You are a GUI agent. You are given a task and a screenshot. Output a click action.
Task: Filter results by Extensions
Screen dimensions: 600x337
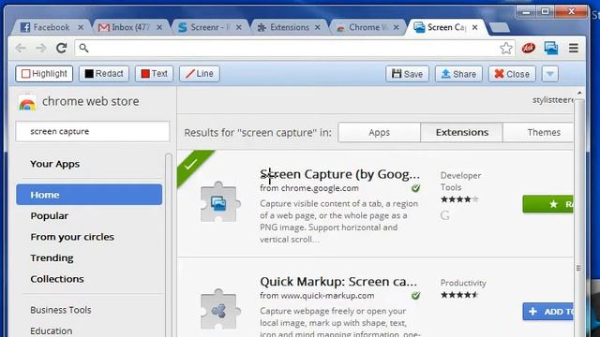click(462, 133)
